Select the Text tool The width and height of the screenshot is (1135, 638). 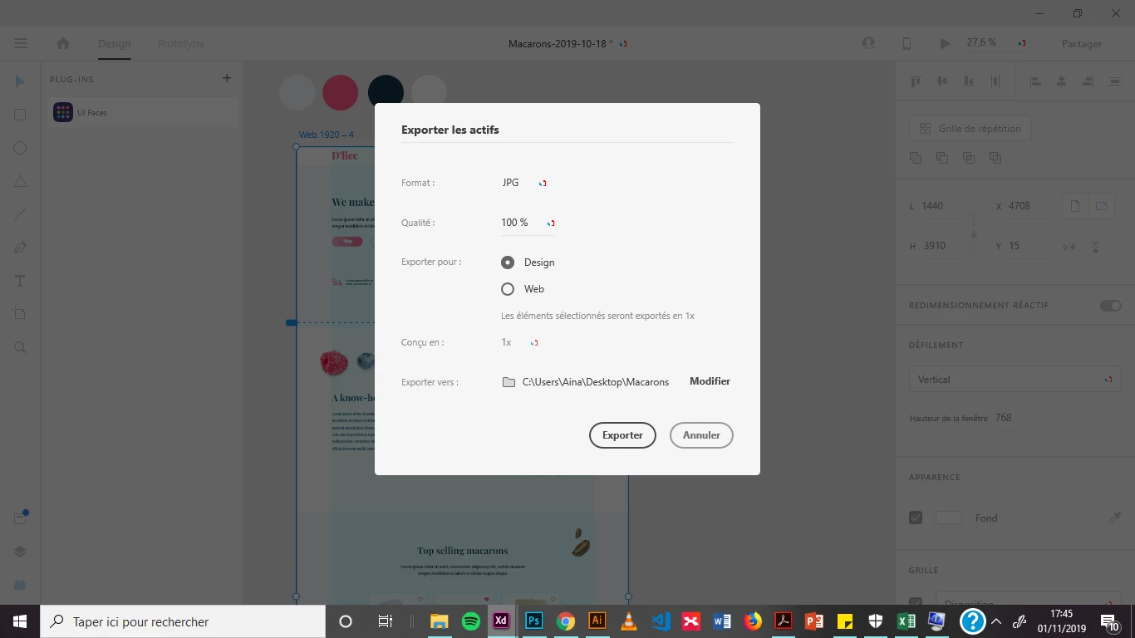(21, 281)
